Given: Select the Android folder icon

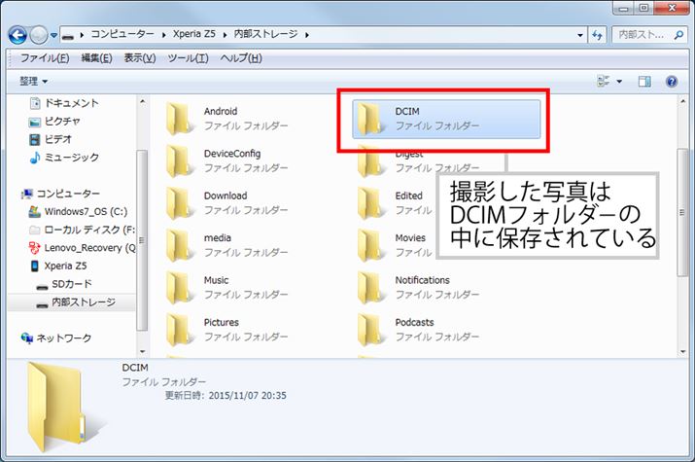Looking at the screenshot, I should click(180, 119).
